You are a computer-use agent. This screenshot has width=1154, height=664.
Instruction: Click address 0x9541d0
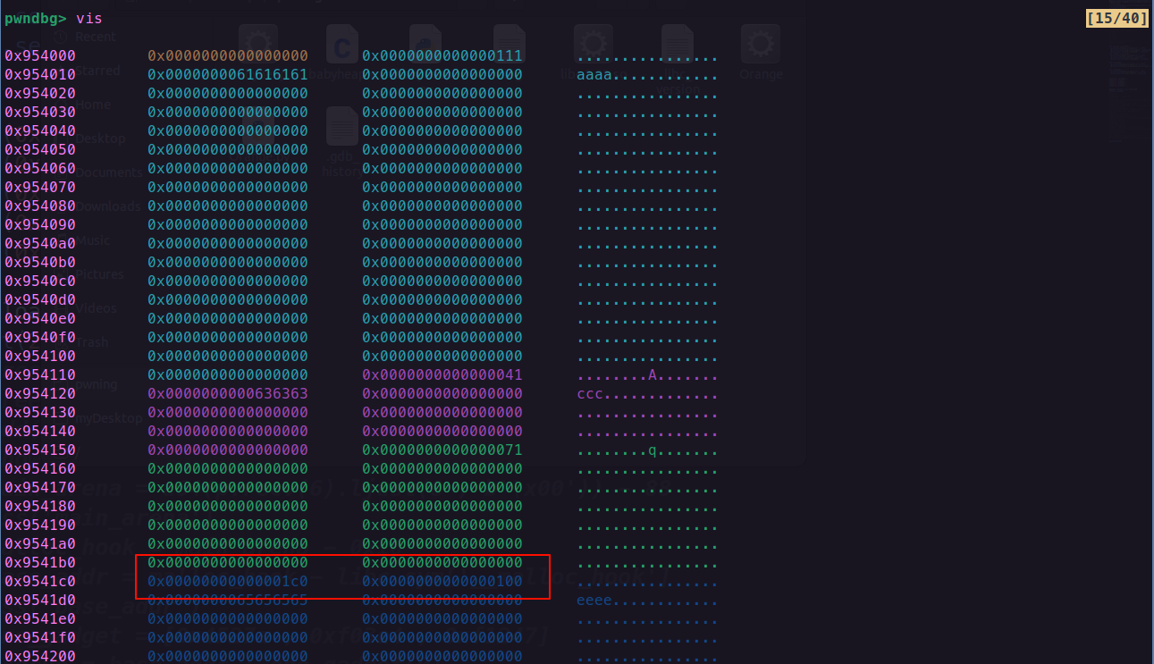tap(40, 600)
